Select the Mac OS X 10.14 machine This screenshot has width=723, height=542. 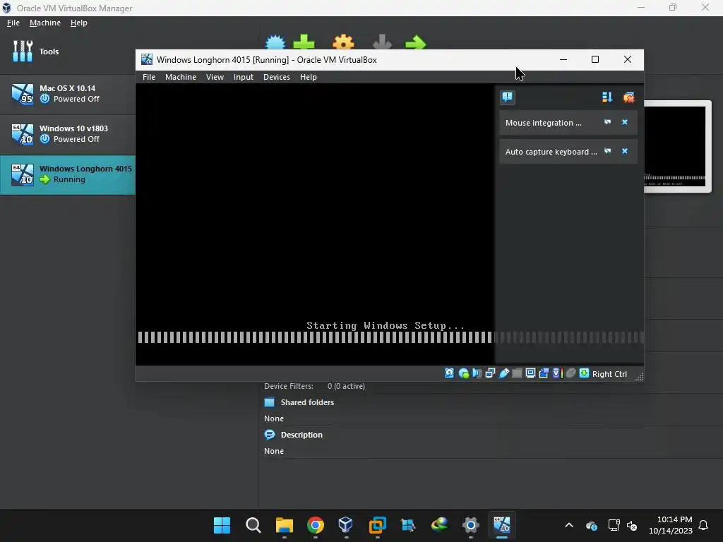67,94
